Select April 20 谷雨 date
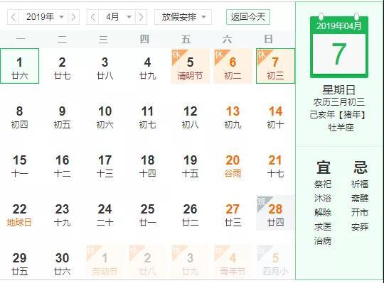Viewport: 384px width, 283px height. coord(233,166)
